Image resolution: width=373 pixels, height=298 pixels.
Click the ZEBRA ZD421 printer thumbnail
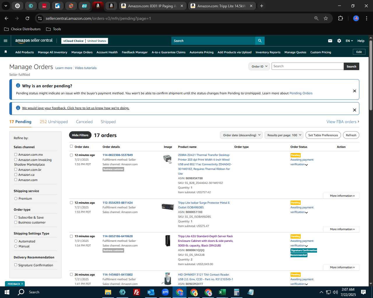168,159
